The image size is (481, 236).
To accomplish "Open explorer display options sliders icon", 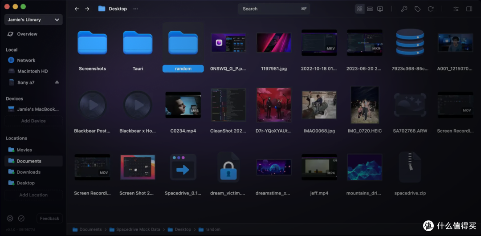I will (x=456, y=9).
